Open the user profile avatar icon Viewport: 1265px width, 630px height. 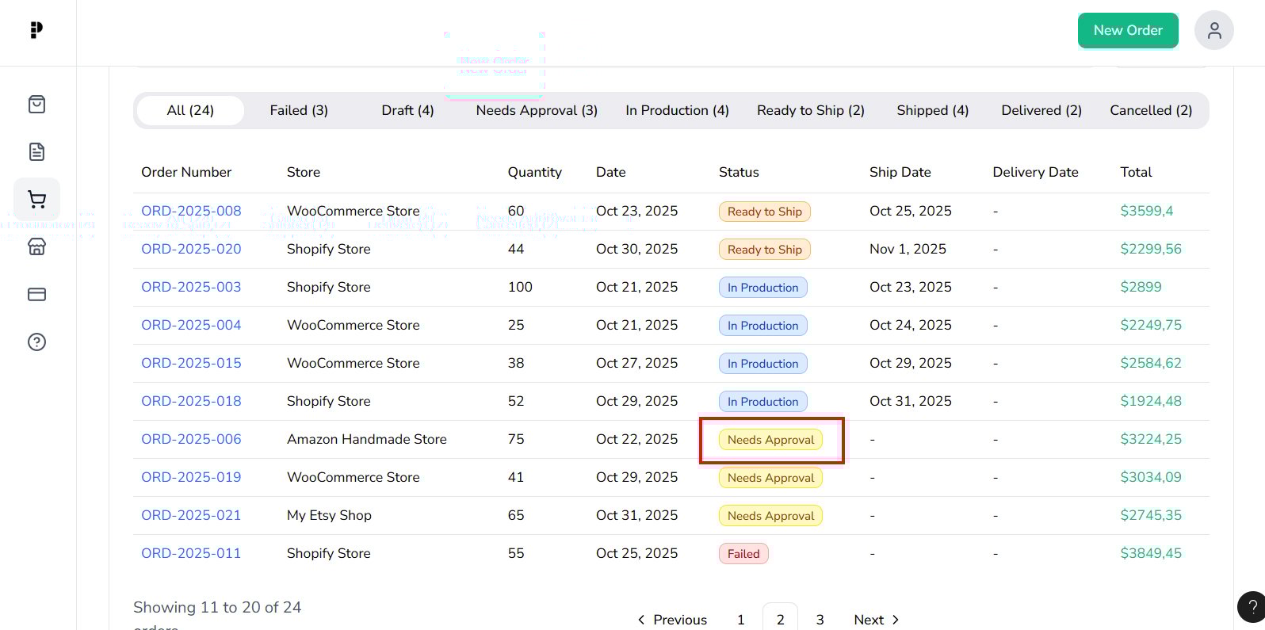click(x=1213, y=31)
